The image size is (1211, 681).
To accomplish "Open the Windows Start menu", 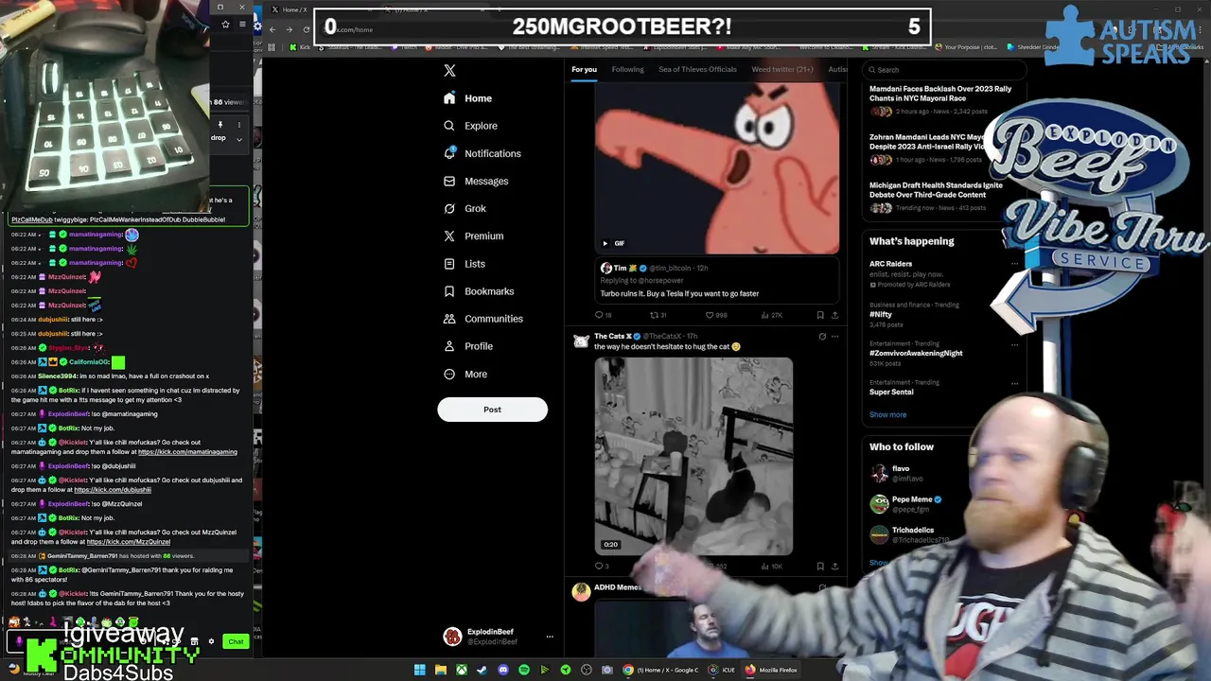I will [x=420, y=670].
